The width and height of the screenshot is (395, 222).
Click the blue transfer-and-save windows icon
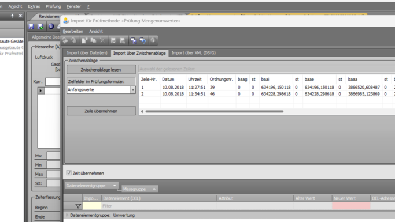[x=133, y=40]
